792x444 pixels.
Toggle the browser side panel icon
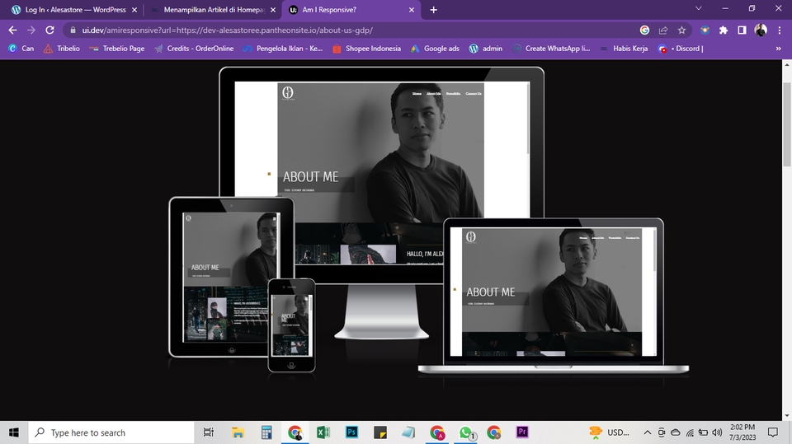pyautogui.click(x=742, y=30)
